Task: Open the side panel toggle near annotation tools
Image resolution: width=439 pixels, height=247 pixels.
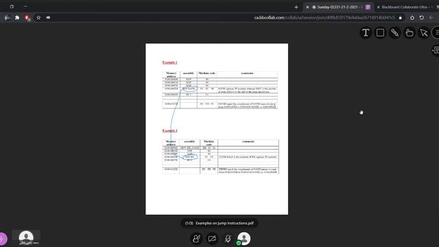Action: (x=436, y=50)
